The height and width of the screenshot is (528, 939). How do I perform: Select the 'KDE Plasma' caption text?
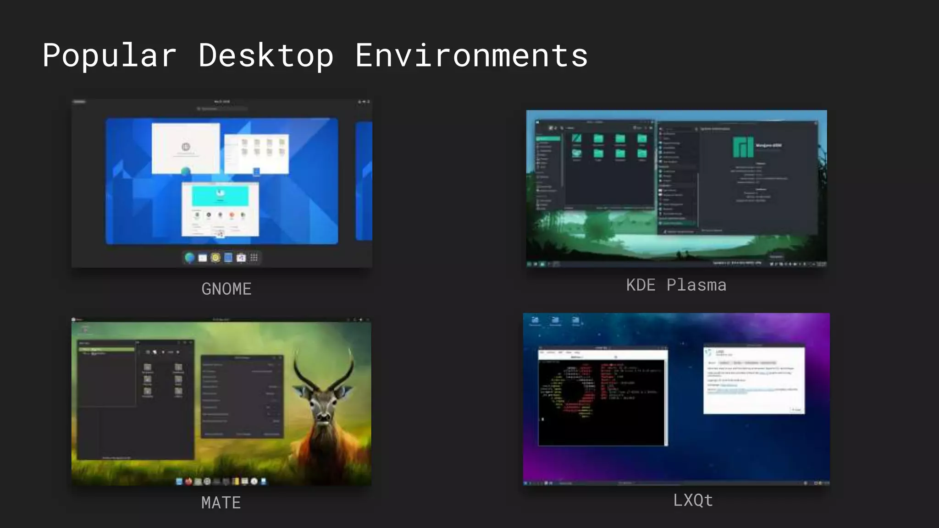pyautogui.click(x=676, y=285)
